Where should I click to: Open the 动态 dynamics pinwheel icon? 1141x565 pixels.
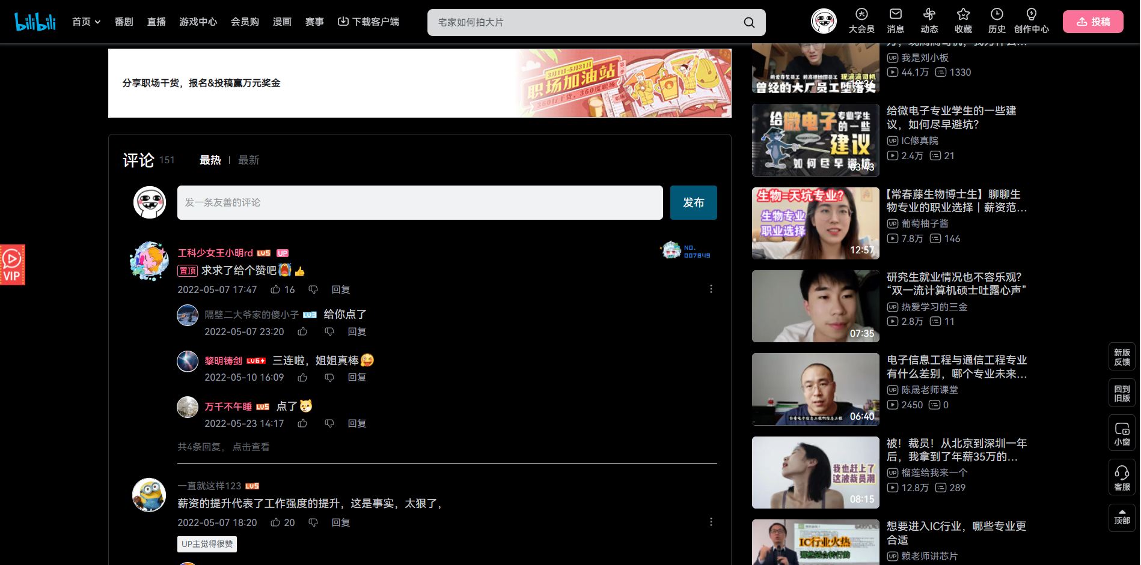[x=929, y=14]
